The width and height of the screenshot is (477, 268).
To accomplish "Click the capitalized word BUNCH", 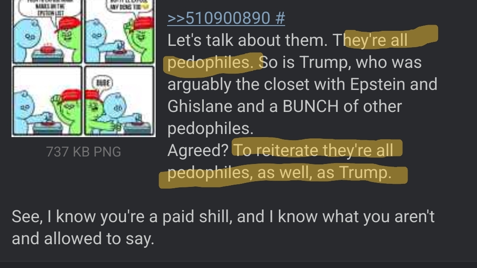I will 310,106.
